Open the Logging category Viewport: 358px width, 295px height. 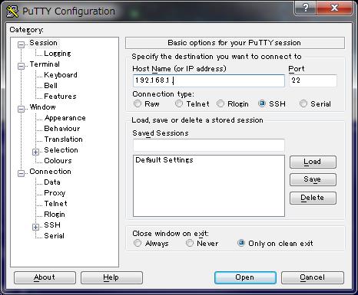tap(58, 54)
